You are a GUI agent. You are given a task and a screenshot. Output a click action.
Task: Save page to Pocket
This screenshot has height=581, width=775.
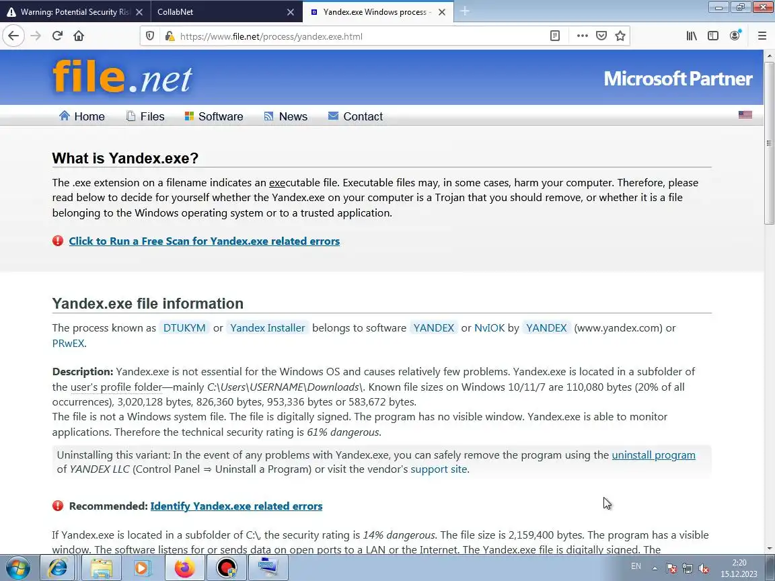coord(601,36)
